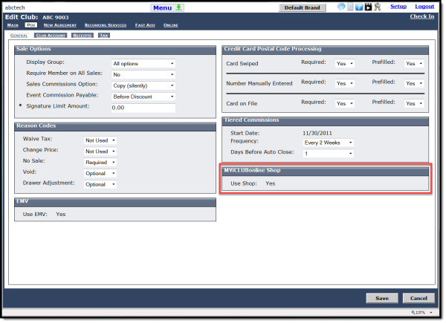Click the chat bubble icon in header
446x323 pixels.
(340, 7)
